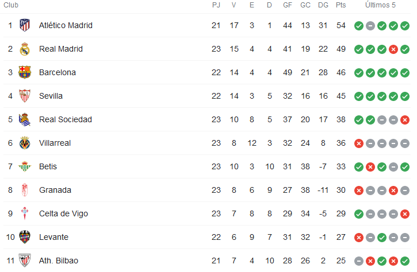Click the Pts column header

341,5
